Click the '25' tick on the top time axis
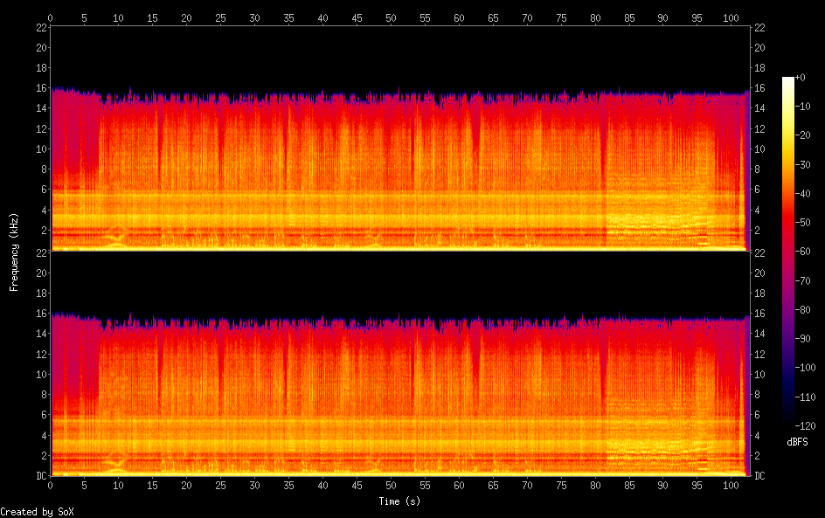The image size is (825, 518). (220, 17)
